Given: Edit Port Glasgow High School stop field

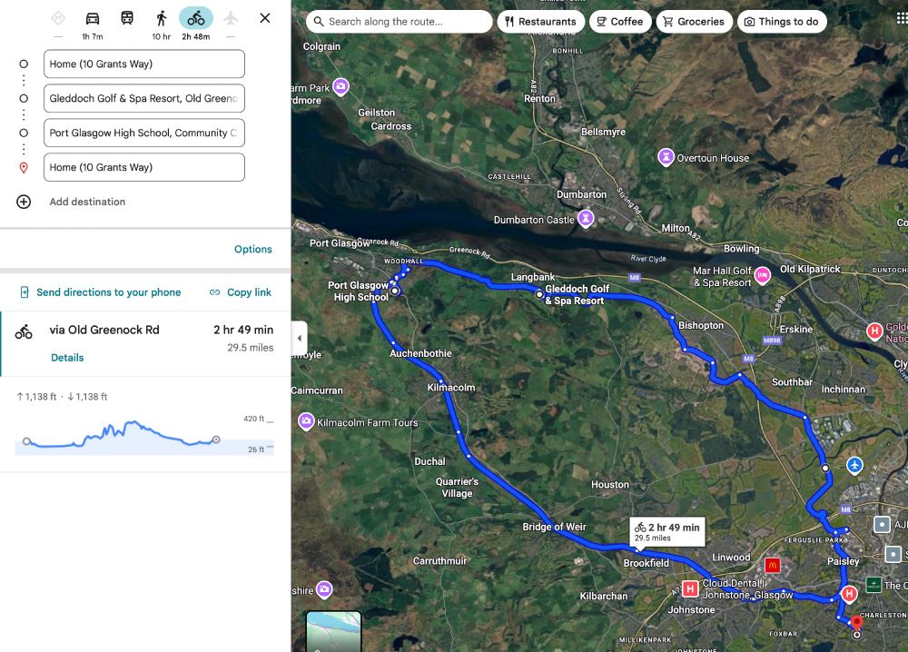Looking at the screenshot, I should point(144,133).
